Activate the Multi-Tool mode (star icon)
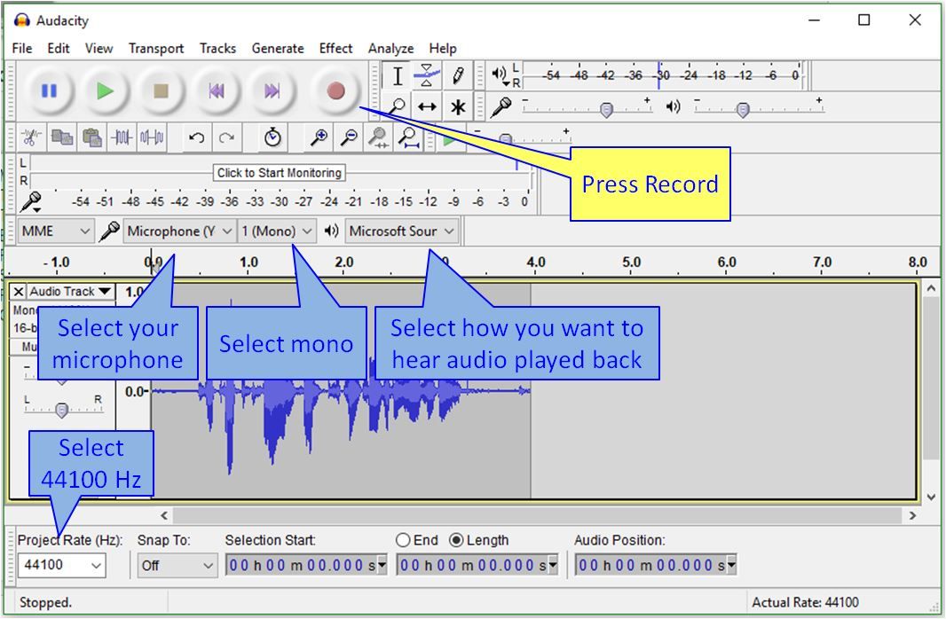 [x=456, y=105]
